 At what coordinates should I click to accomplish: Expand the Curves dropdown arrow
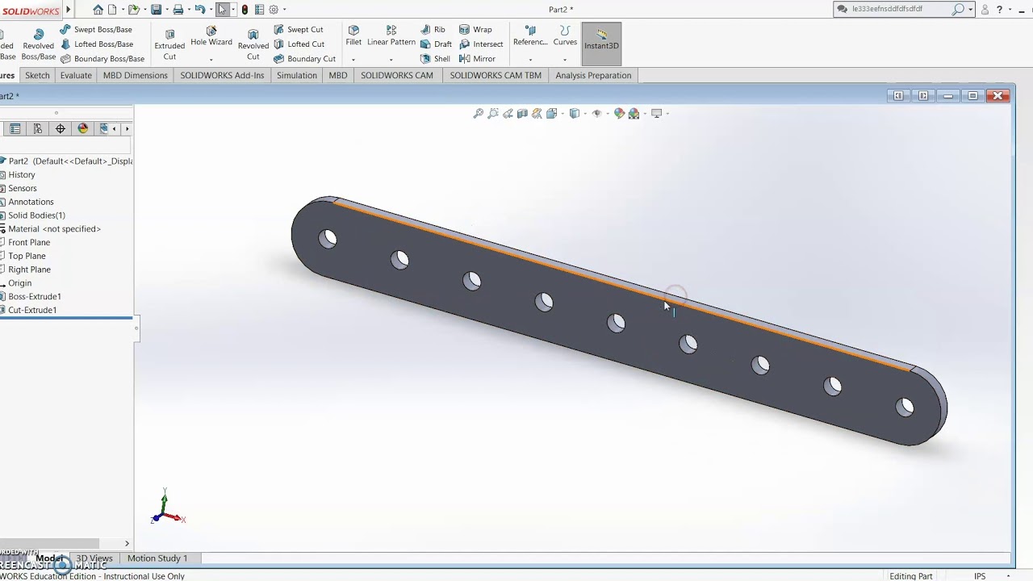pos(565,60)
